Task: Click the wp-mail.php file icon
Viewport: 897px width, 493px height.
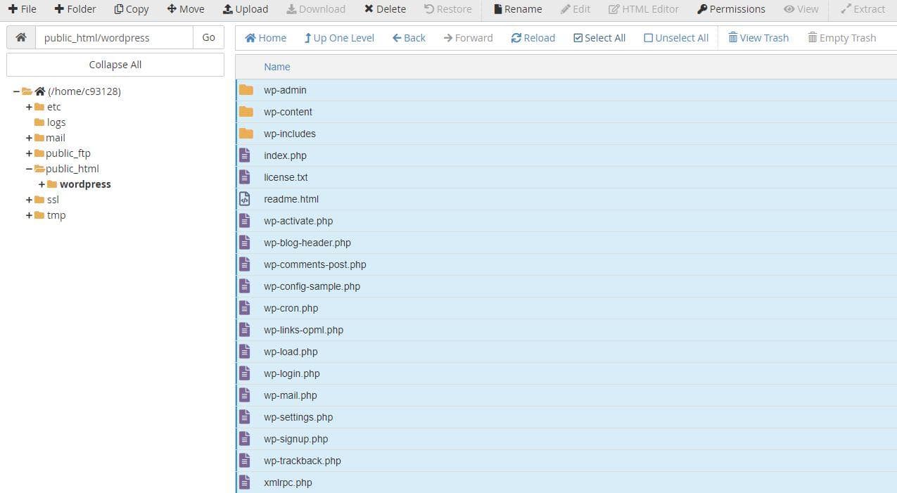Action: tap(245, 395)
